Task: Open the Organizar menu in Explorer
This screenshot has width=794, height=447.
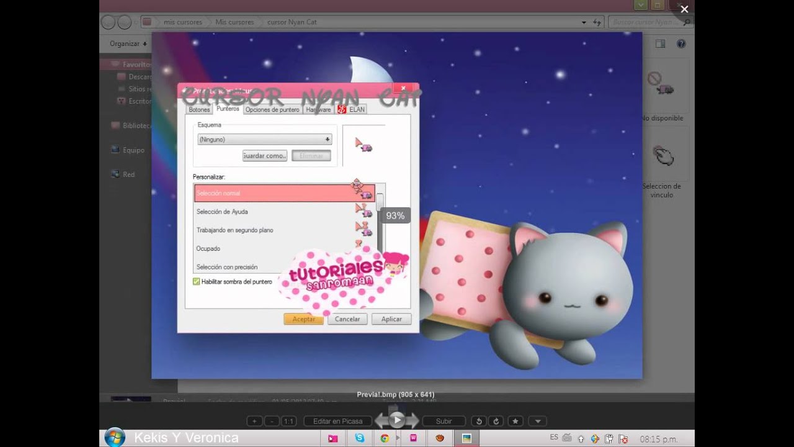Action: pyautogui.click(x=128, y=44)
